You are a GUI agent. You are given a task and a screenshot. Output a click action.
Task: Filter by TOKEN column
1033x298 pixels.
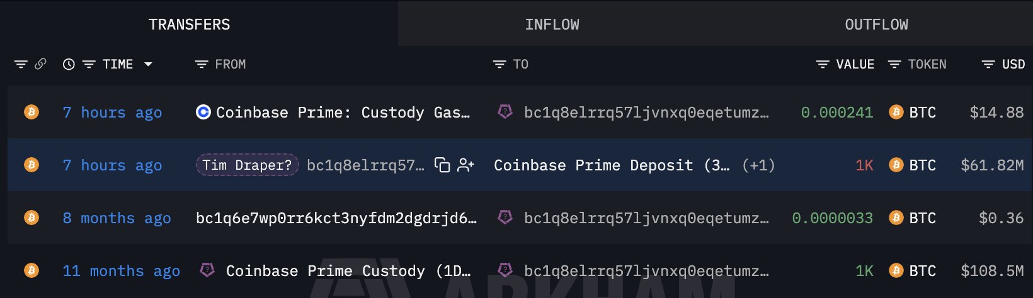click(894, 64)
